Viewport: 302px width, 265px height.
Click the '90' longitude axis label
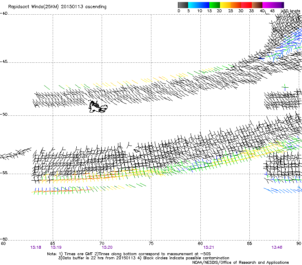[x=299, y=243]
